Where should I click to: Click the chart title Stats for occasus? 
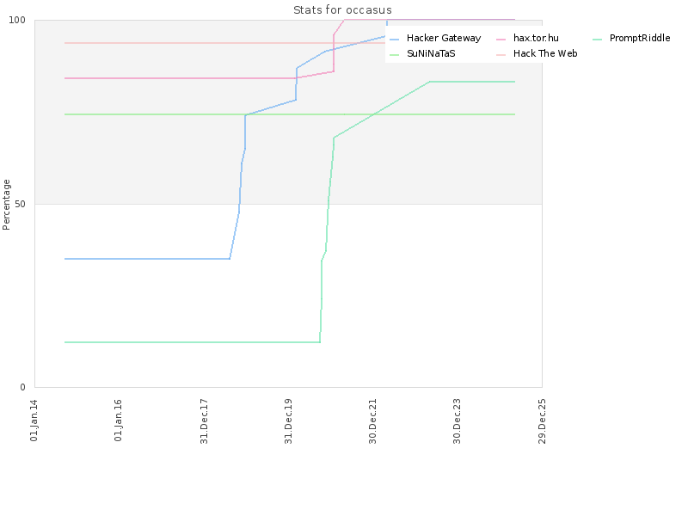click(x=342, y=9)
